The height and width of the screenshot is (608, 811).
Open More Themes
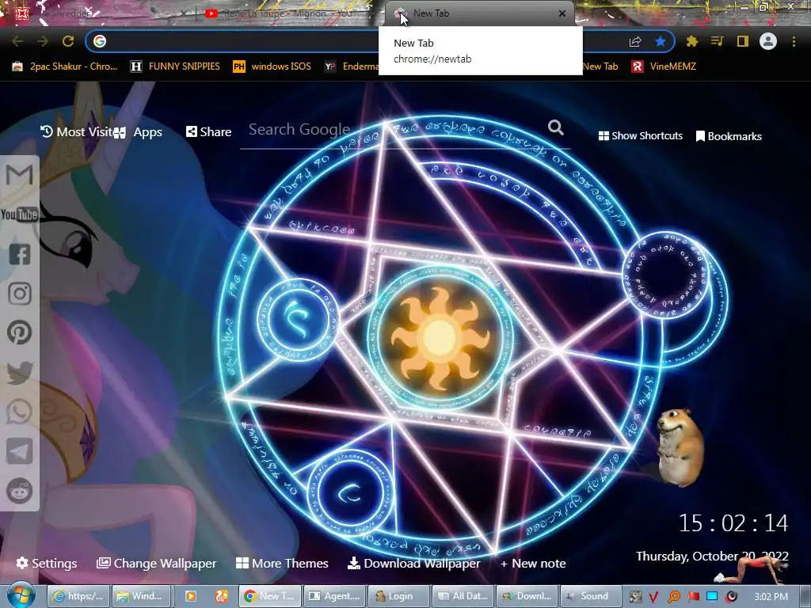click(x=283, y=564)
